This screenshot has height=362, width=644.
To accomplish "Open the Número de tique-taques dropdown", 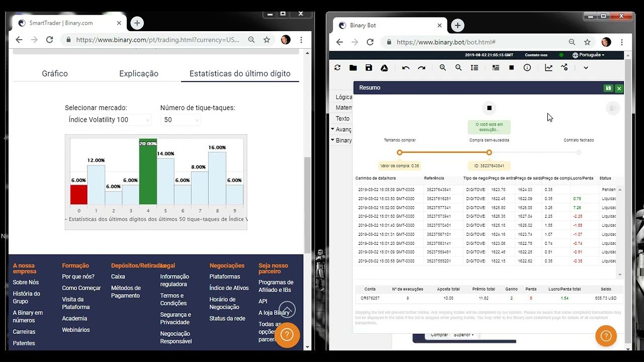I will [180, 120].
